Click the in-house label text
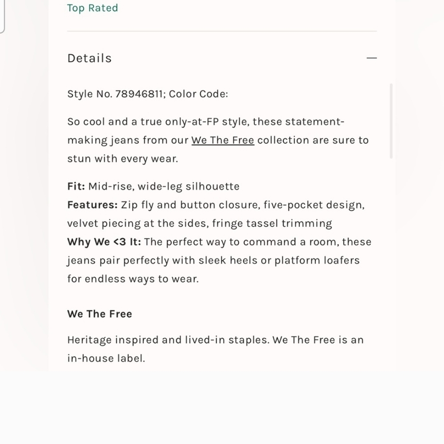This screenshot has height=444, width=444. pyautogui.click(x=106, y=358)
